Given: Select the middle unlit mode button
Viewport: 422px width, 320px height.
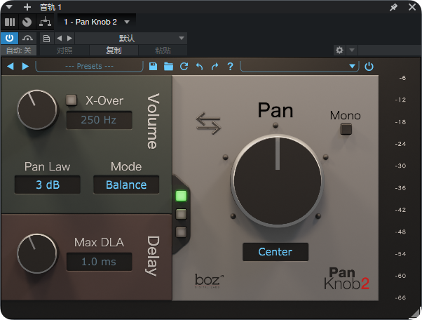Looking at the screenshot, I should (x=181, y=214).
